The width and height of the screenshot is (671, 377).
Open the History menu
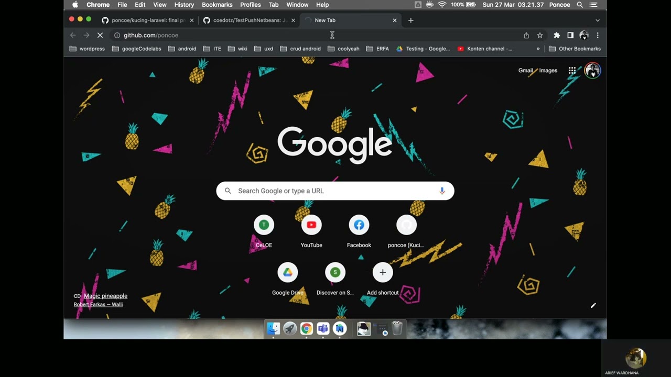pos(184,5)
